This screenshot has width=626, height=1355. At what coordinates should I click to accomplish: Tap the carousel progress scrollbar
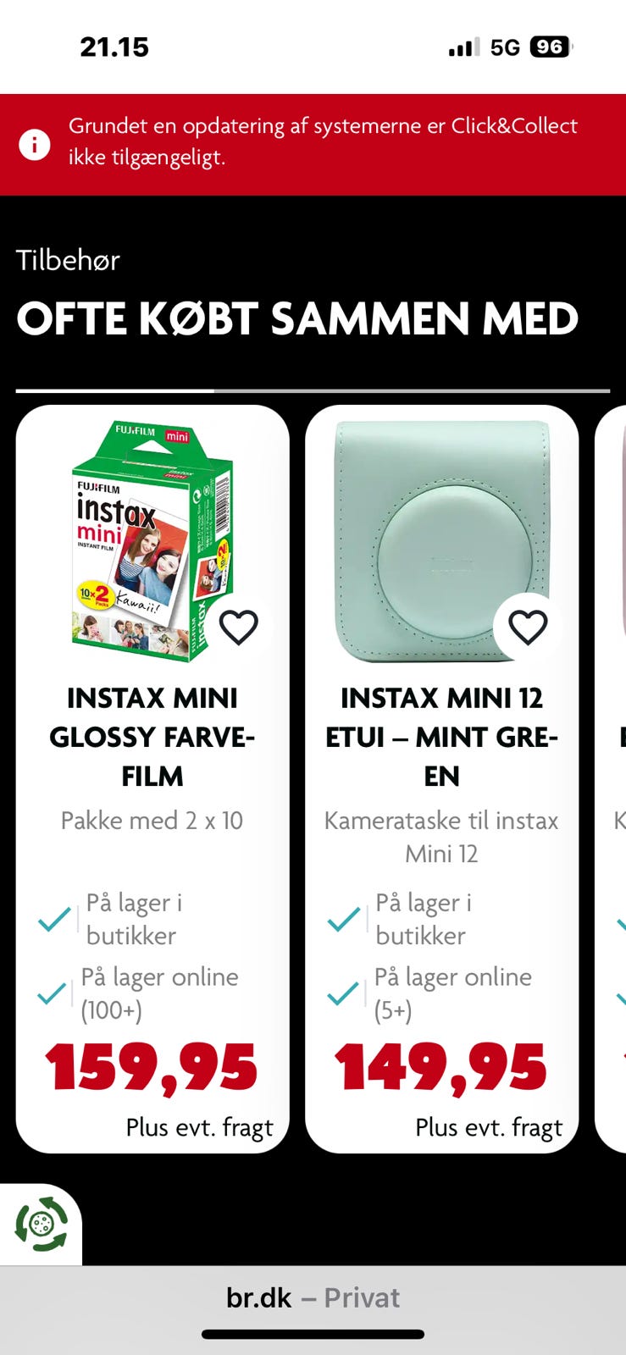coord(313,391)
